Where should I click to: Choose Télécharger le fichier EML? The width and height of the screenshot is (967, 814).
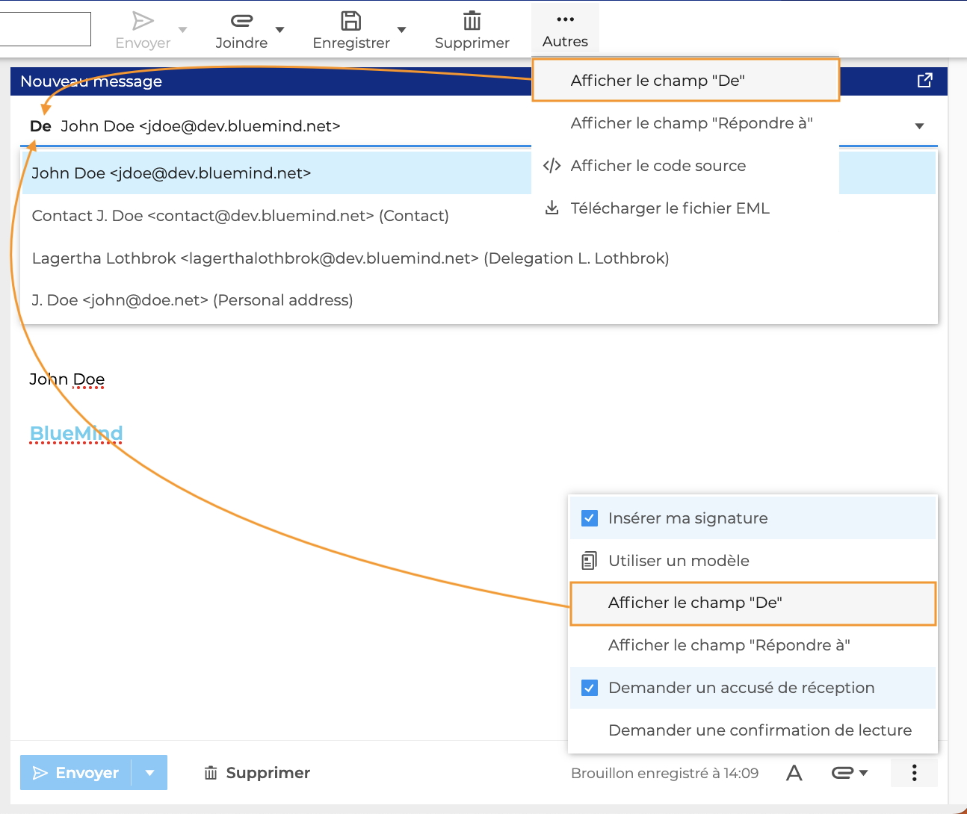[x=669, y=208]
